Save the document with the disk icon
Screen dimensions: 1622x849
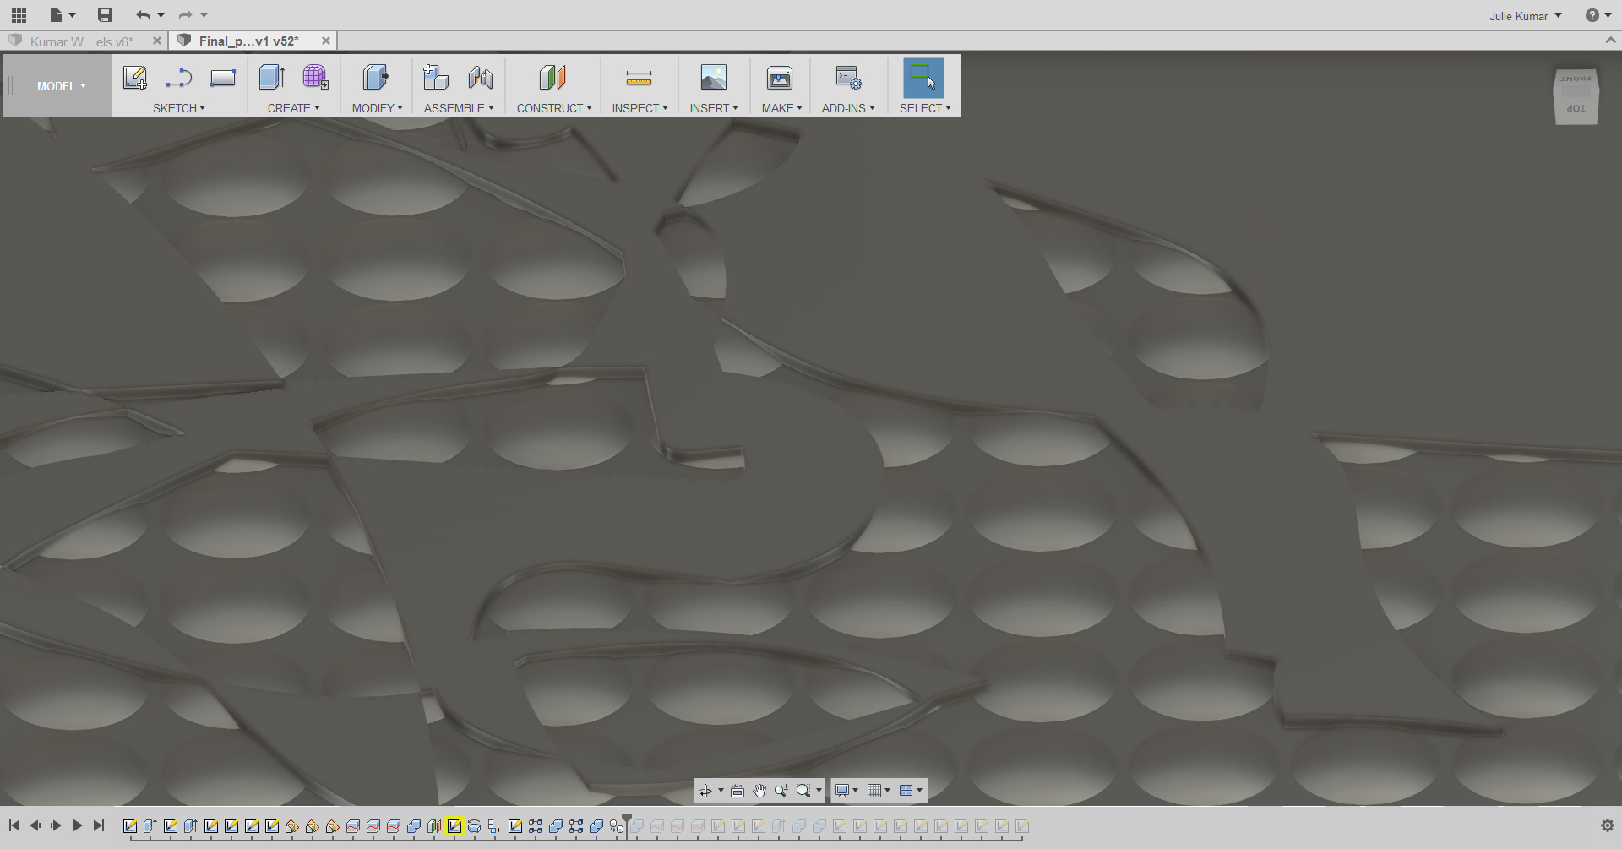[x=105, y=15]
